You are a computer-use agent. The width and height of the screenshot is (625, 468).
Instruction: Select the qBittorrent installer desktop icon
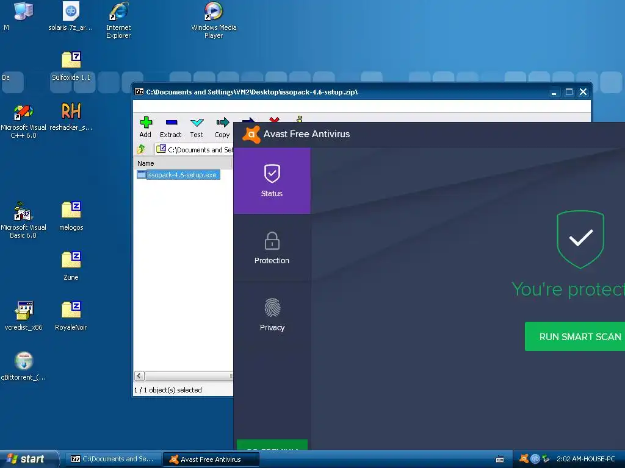pos(23,366)
